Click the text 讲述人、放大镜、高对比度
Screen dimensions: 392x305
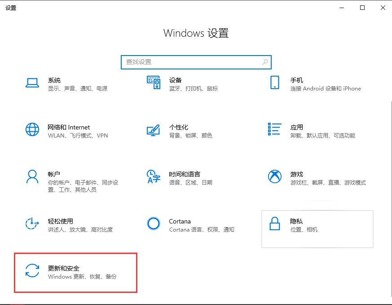(x=80, y=229)
